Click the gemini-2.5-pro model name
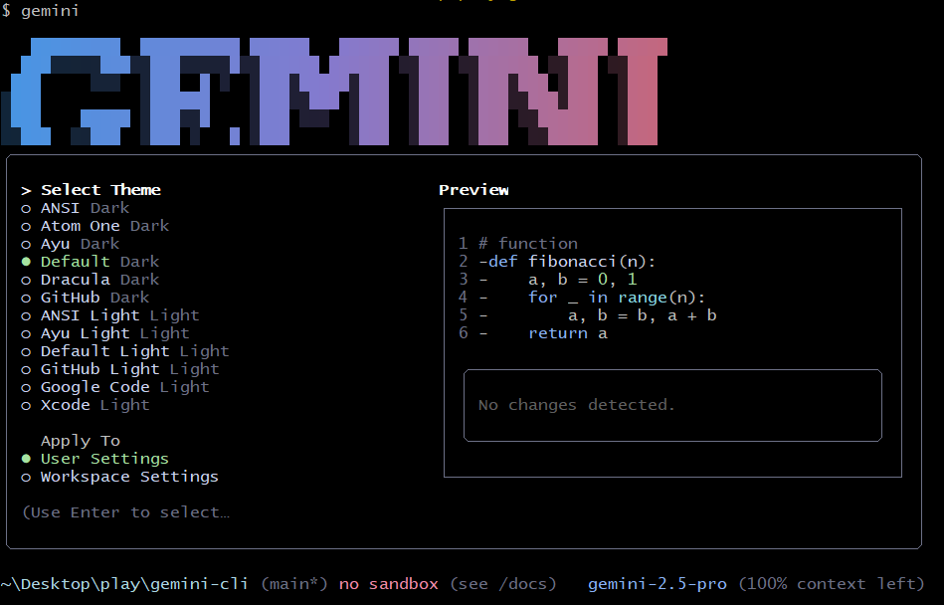 (657, 584)
